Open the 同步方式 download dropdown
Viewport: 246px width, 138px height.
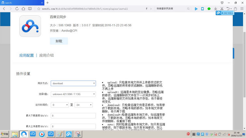coord(73,83)
